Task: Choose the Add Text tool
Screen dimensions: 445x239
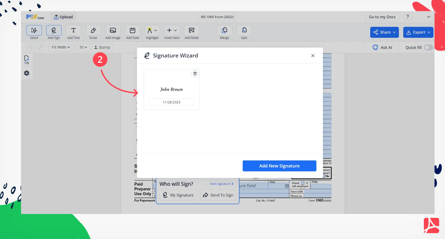Action: click(x=73, y=32)
